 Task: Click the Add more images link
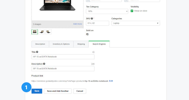(77, 24)
